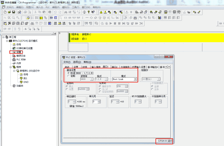Open the IO表和单元设置 item
Image resolution: width=224 pixels, height=146 pixels.
[24, 48]
